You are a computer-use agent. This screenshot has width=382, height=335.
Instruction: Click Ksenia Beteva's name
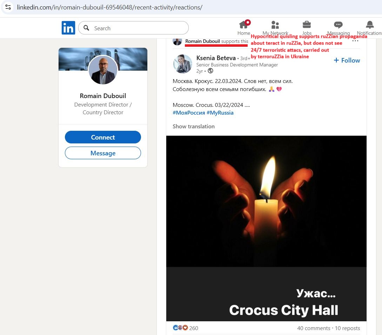tap(216, 58)
